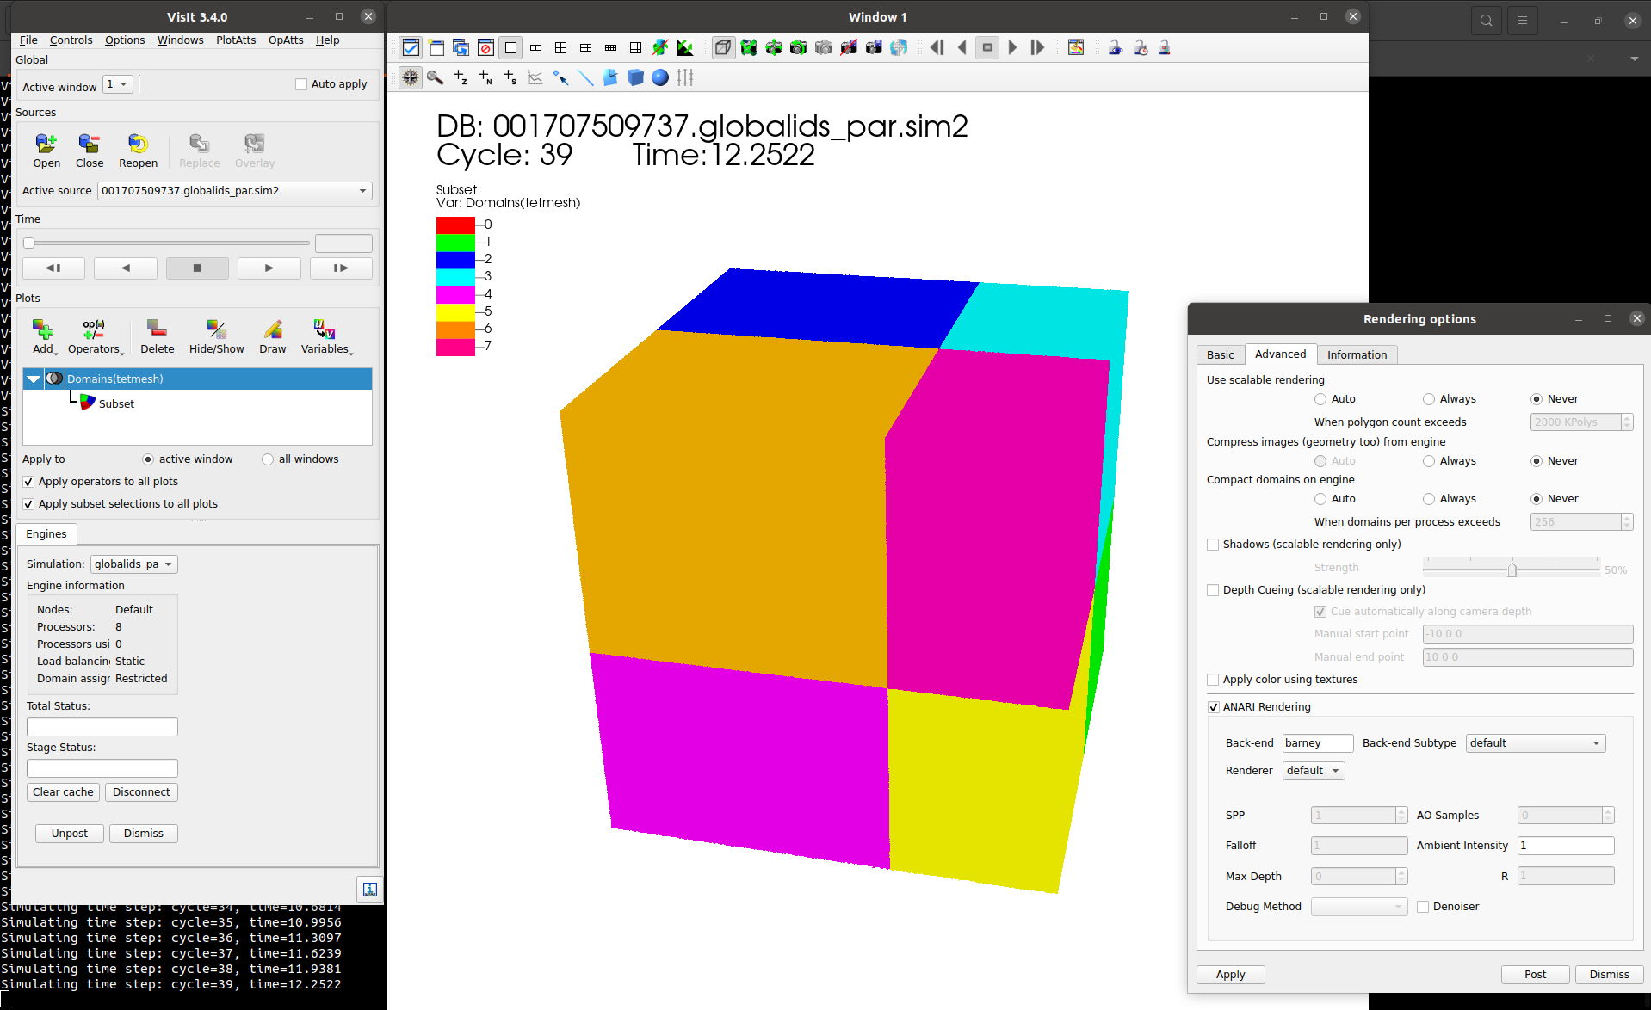Click the Hide/Show plot icon
This screenshot has height=1010, width=1651.
(216, 329)
